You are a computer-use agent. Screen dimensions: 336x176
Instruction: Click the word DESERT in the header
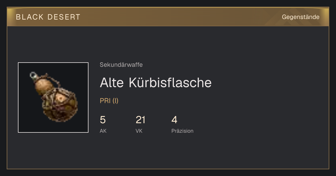pos(64,17)
